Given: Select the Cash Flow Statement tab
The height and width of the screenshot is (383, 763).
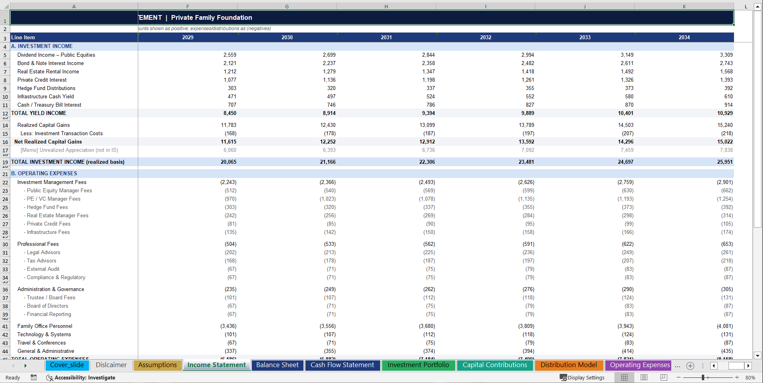Looking at the screenshot, I should click(x=342, y=365).
